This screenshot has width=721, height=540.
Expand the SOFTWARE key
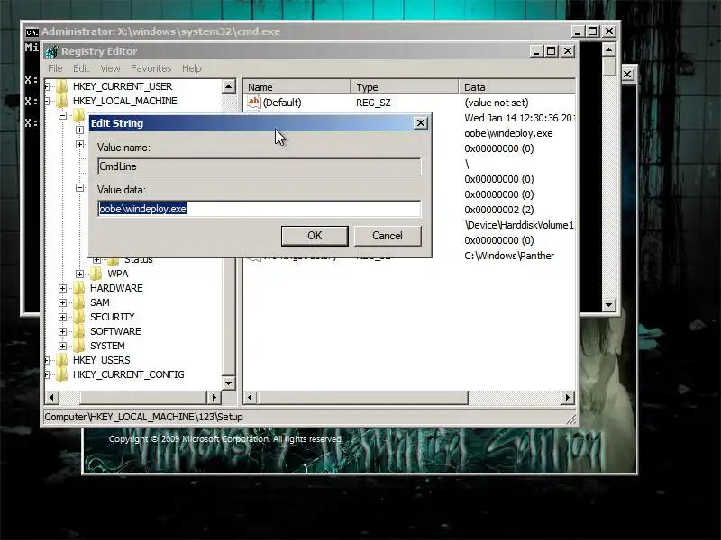coord(62,331)
